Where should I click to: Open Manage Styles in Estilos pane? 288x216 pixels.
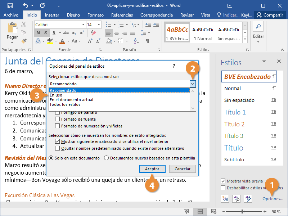coord(248,199)
